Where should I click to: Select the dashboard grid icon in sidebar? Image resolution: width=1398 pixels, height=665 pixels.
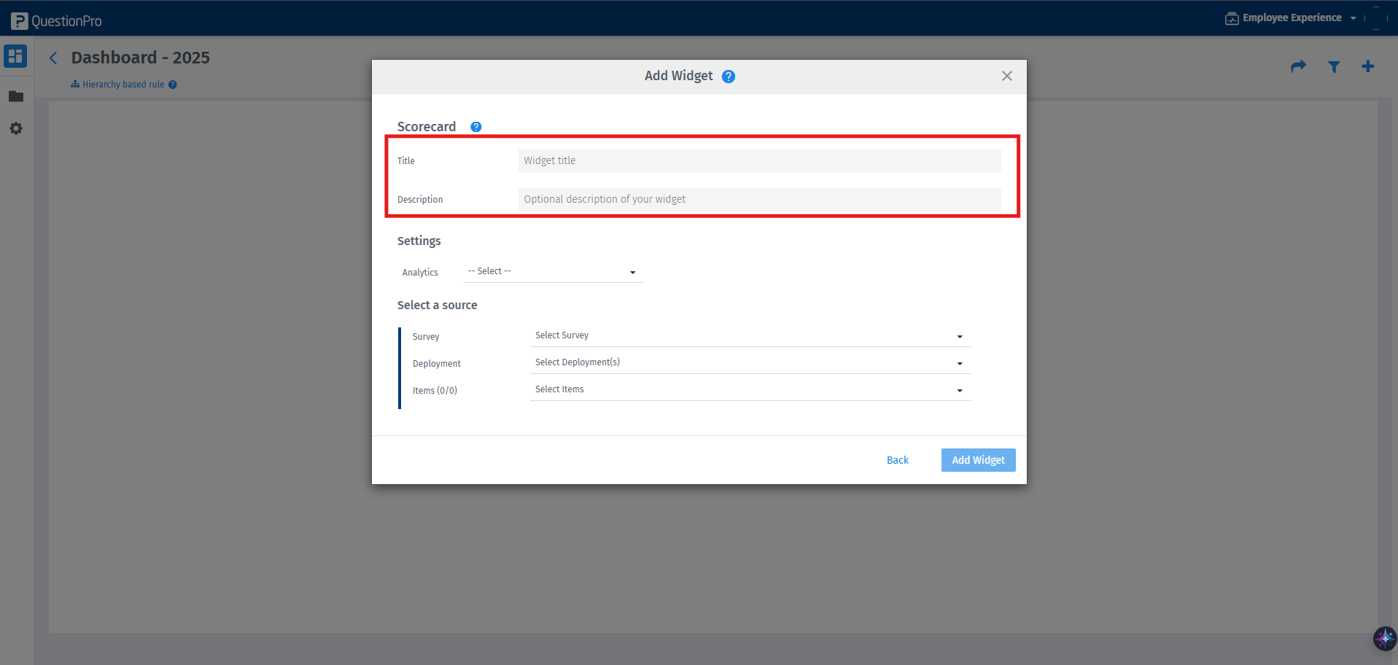click(x=15, y=56)
